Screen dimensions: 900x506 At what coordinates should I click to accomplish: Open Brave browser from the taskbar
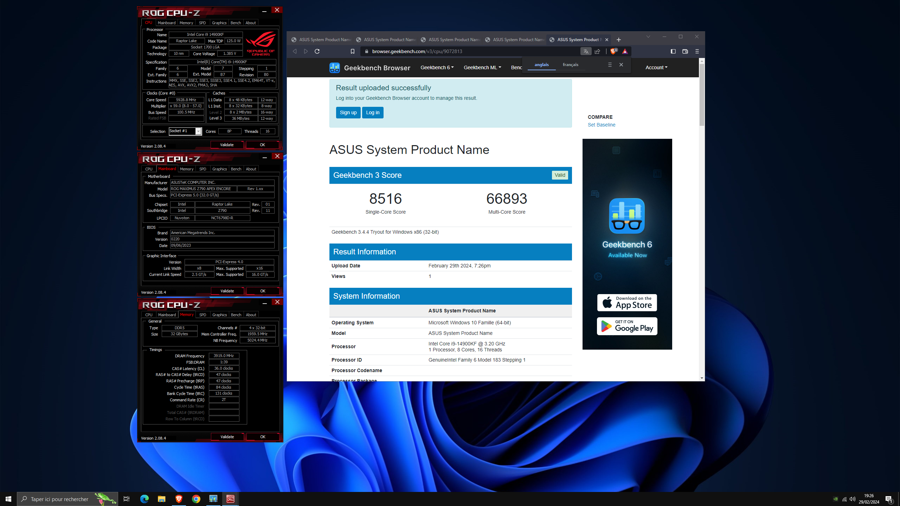(x=179, y=499)
